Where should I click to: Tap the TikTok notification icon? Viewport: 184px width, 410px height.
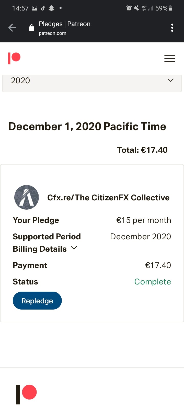point(43,8)
